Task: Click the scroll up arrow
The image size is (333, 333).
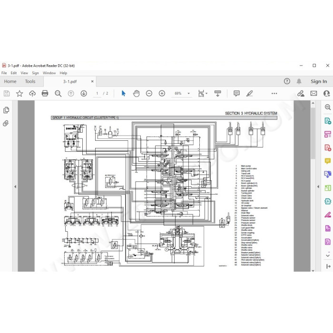Action: (x=313, y=103)
